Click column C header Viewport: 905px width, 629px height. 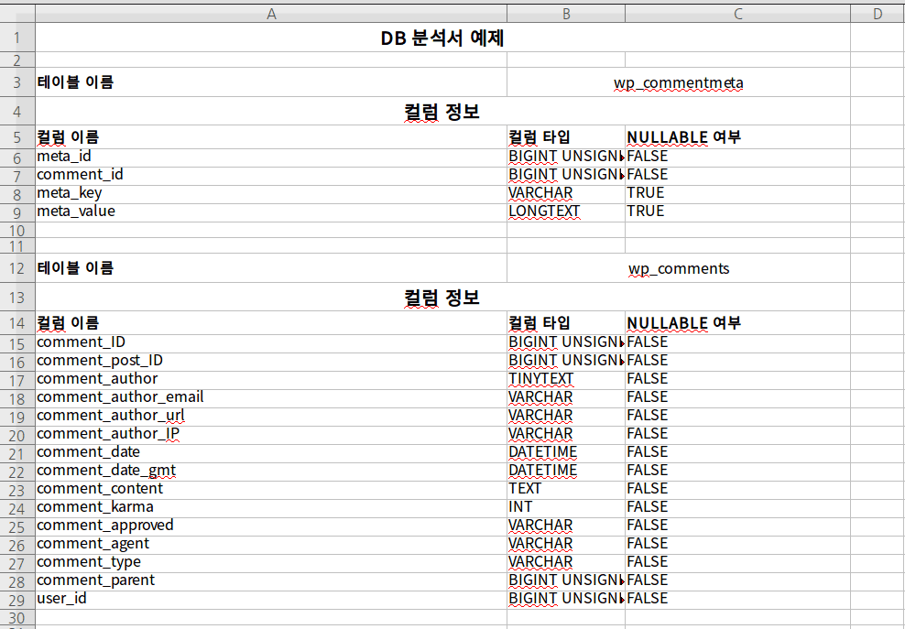(x=737, y=13)
